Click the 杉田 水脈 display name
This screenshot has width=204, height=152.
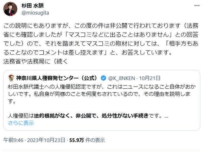point(33,6)
